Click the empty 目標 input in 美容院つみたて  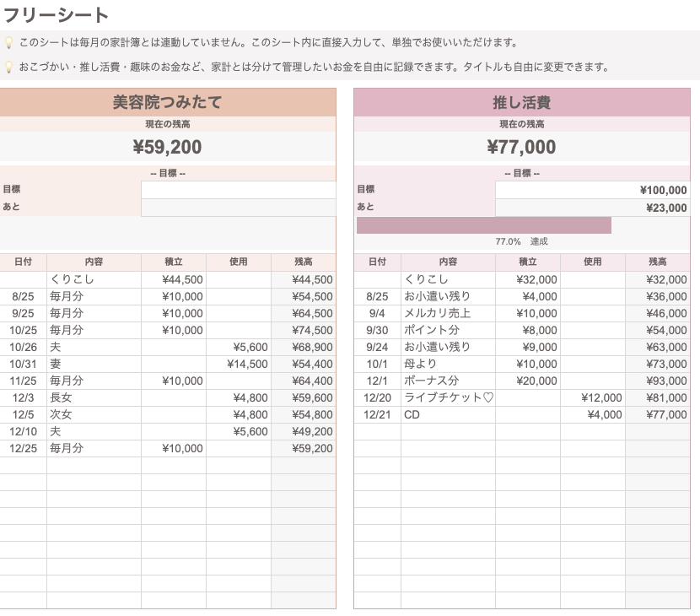point(239,190)
